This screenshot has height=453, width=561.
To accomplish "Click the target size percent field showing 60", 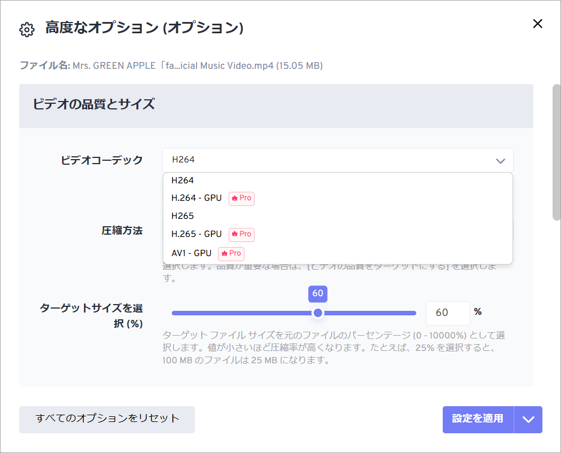I will pyautogui.click(x=448, y=313).
